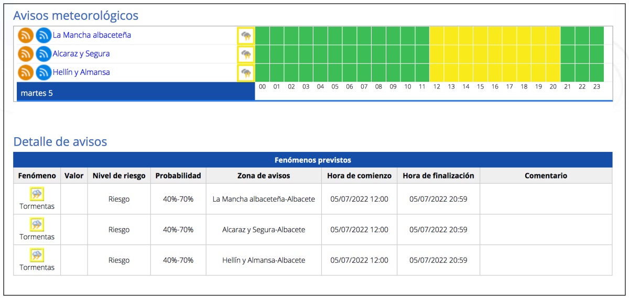Open the La Mancha albaceteña zone link

[92, 35]
